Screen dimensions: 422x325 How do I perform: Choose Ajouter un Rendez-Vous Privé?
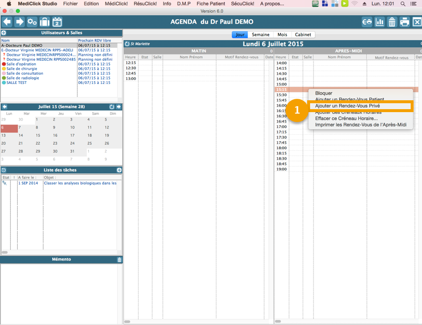[x=347, y=106]
